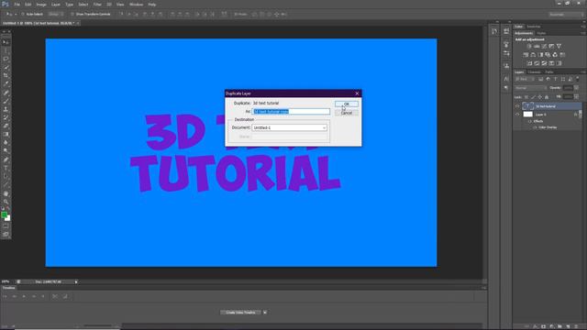This screenshot has width=587, height=330.
Task: Open Create Video Timeline dropdown arrow
Action: tap(265, 313)
